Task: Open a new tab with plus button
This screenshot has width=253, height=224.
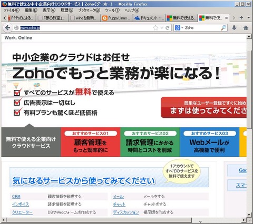Action: pos(241,18)
